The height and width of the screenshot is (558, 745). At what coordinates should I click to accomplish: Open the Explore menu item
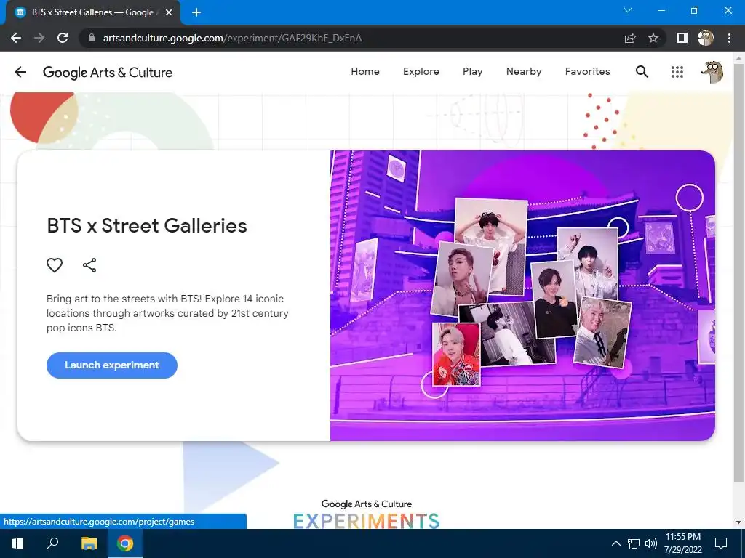tap(421, 71)
